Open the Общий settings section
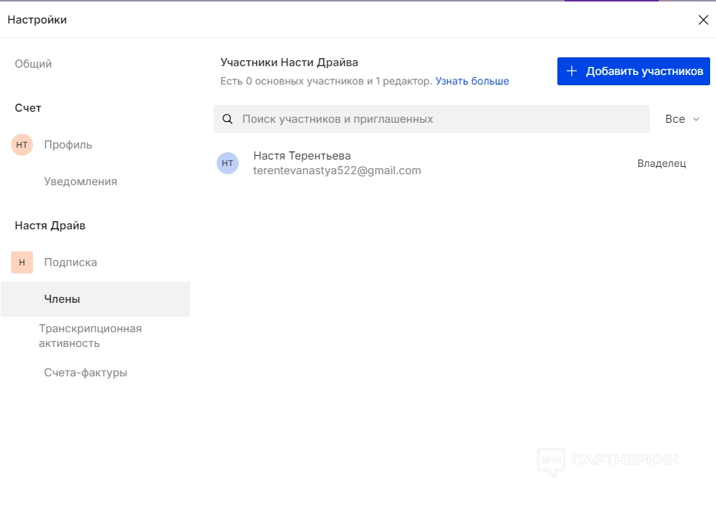The width and height of the screenshot is (716, 516). pyautogui.click(x=33, y=64)
